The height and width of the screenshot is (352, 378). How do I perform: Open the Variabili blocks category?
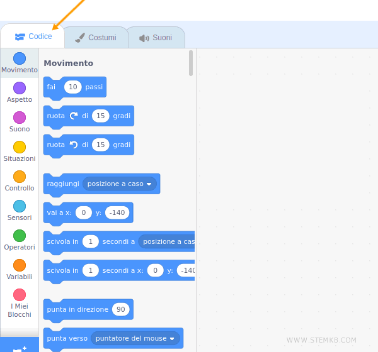[x=20, y=265]
